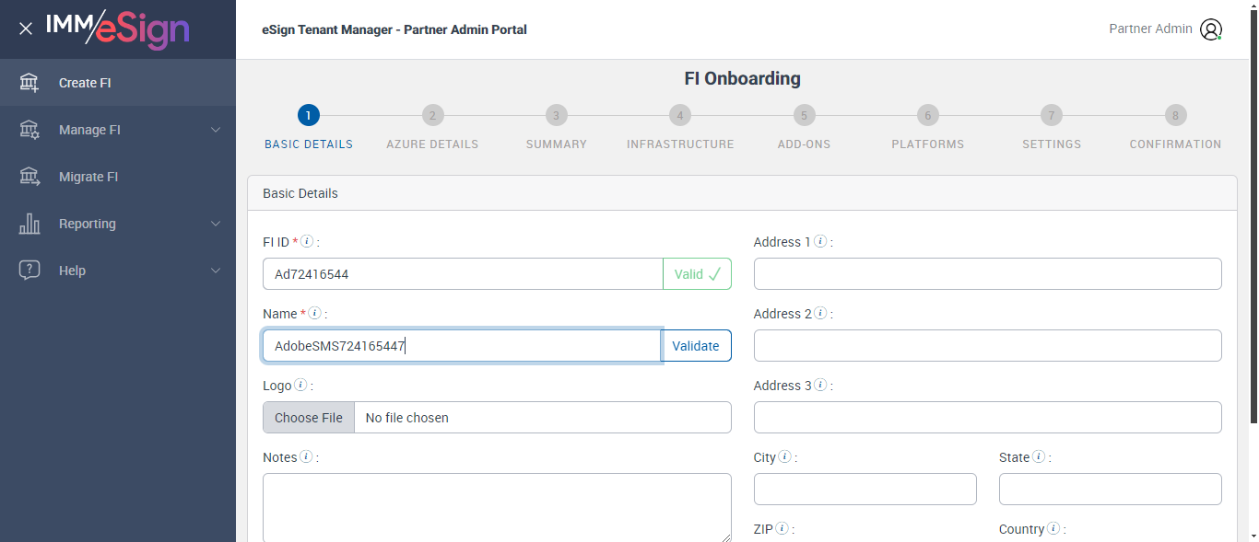Expand the Manage FI submenu chevron
Viewport: 1259px width, 542px height.
click(216, 130)
